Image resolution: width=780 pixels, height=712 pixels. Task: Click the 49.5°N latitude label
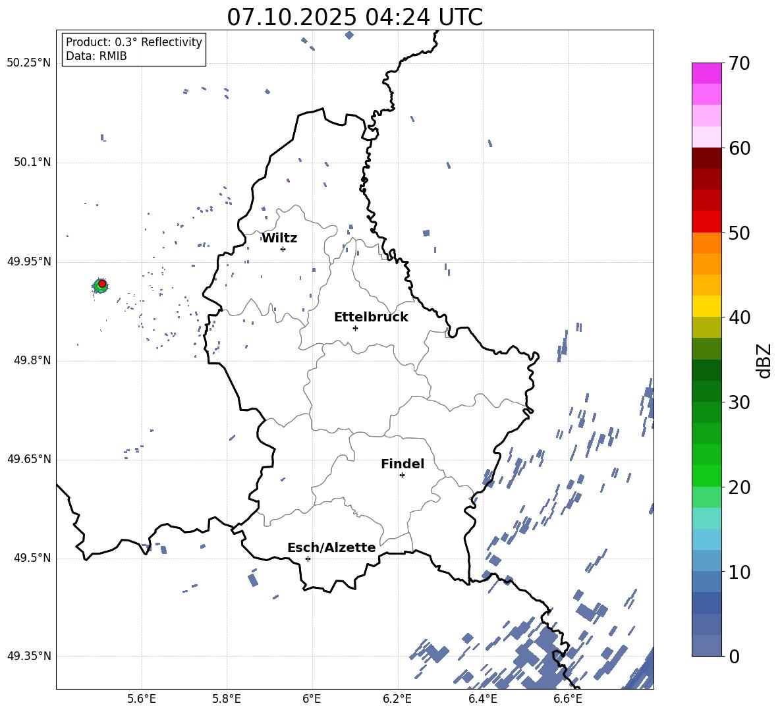[32, 559]
